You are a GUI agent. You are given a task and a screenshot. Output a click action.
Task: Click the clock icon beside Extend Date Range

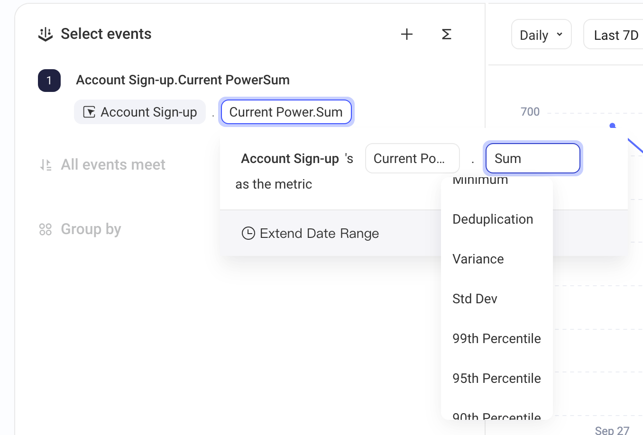(248, 233)
